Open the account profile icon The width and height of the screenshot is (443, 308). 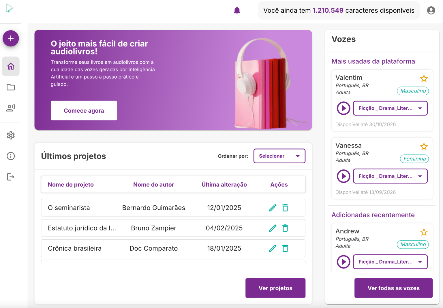pos(431,10)
